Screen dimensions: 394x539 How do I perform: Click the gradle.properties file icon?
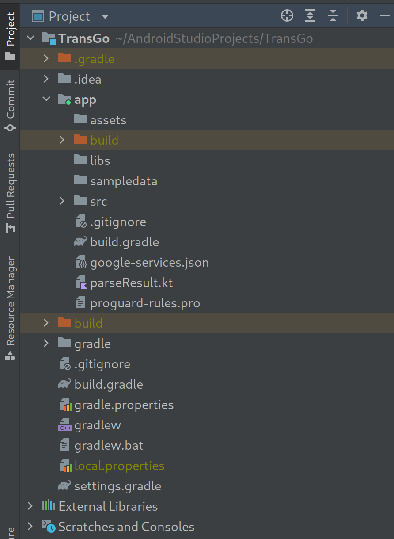[65, 405]
